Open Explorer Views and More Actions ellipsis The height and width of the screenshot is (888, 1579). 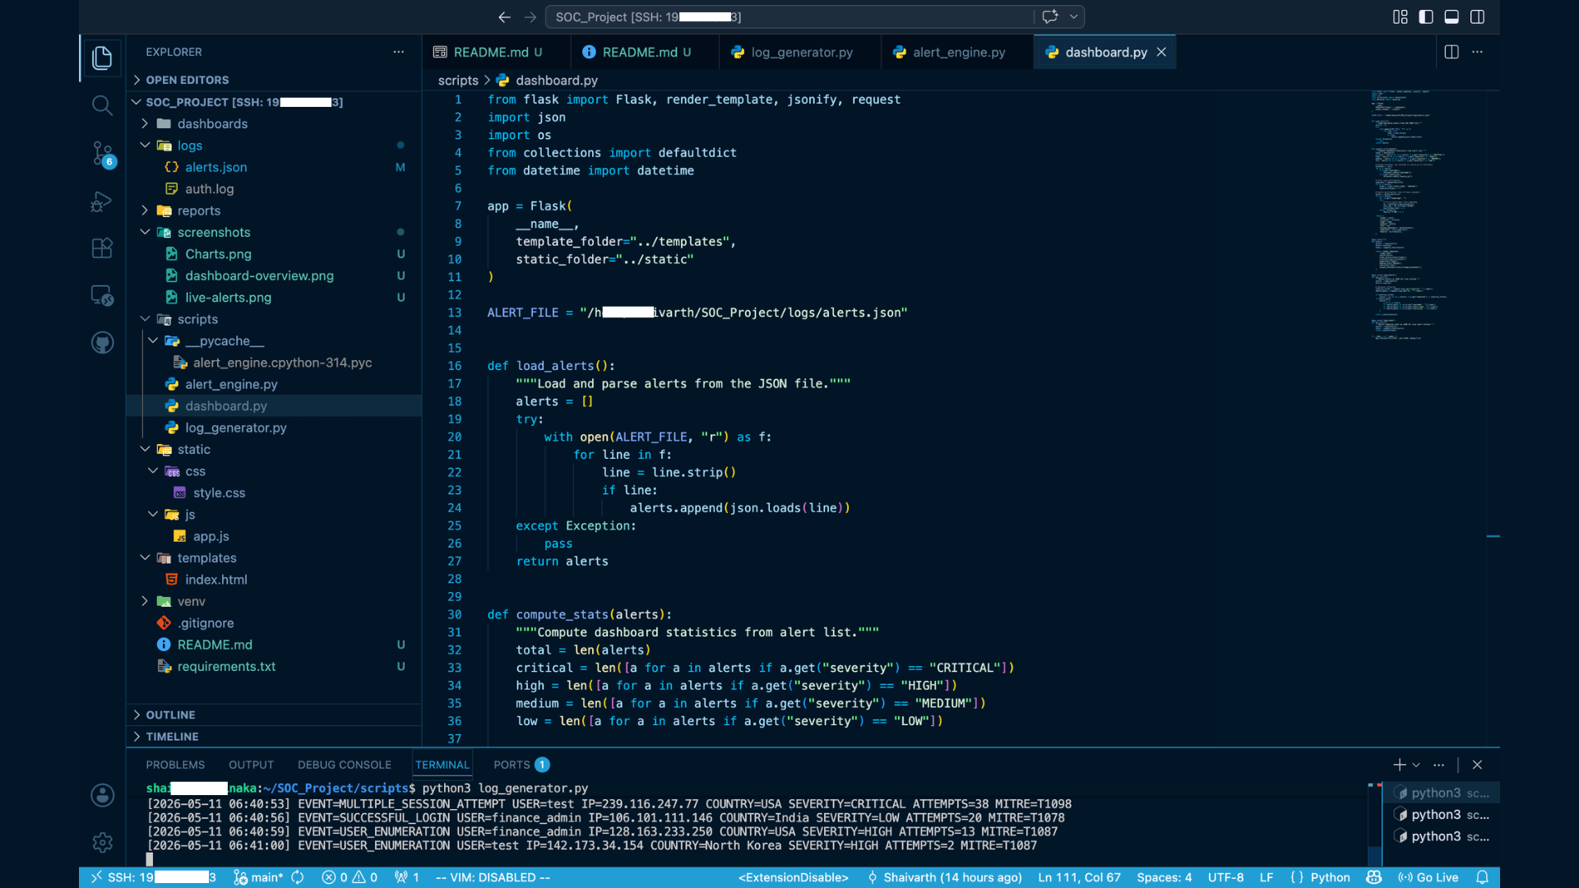pyautogui.click(x=399, y=52)
